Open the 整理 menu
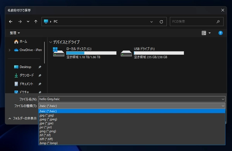This screenshot has height=151, width=232. [15, 33]
